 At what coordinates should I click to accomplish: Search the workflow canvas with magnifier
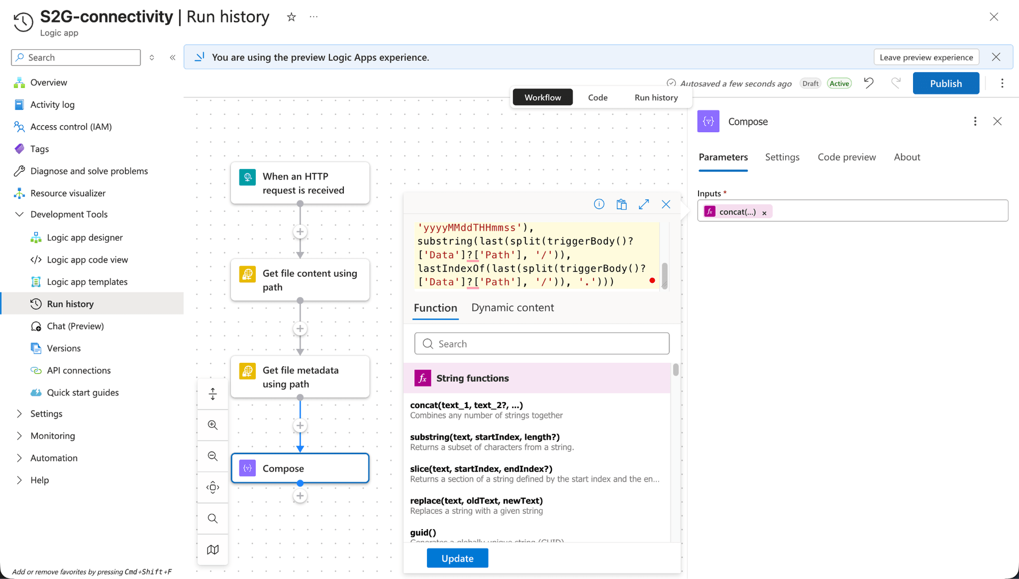click(213, 518)
